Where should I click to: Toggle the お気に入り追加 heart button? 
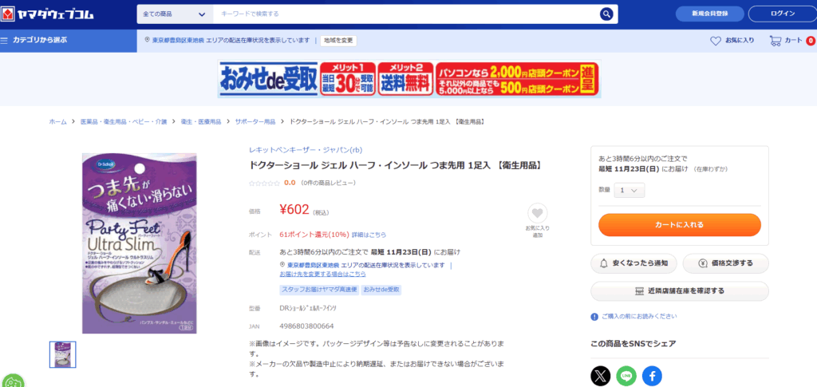coord(537,213)
